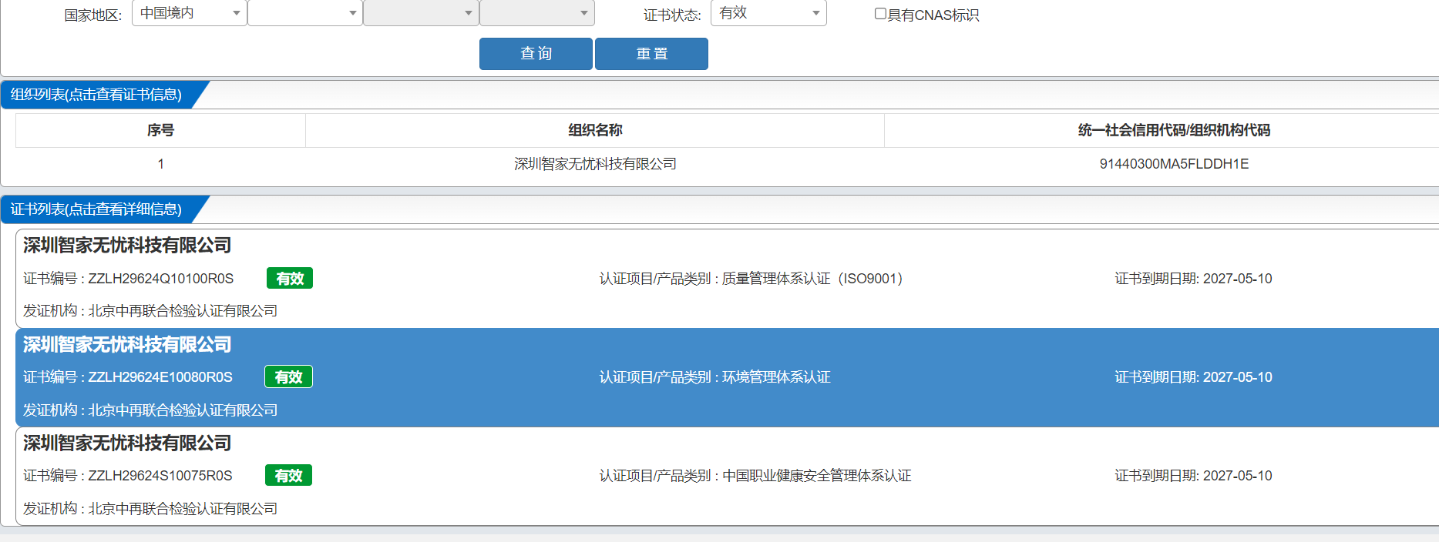The height and width of the screenshot is (542, 1439).
Task: Select the 组织列表 section header tab
Action: coord(96,95)
